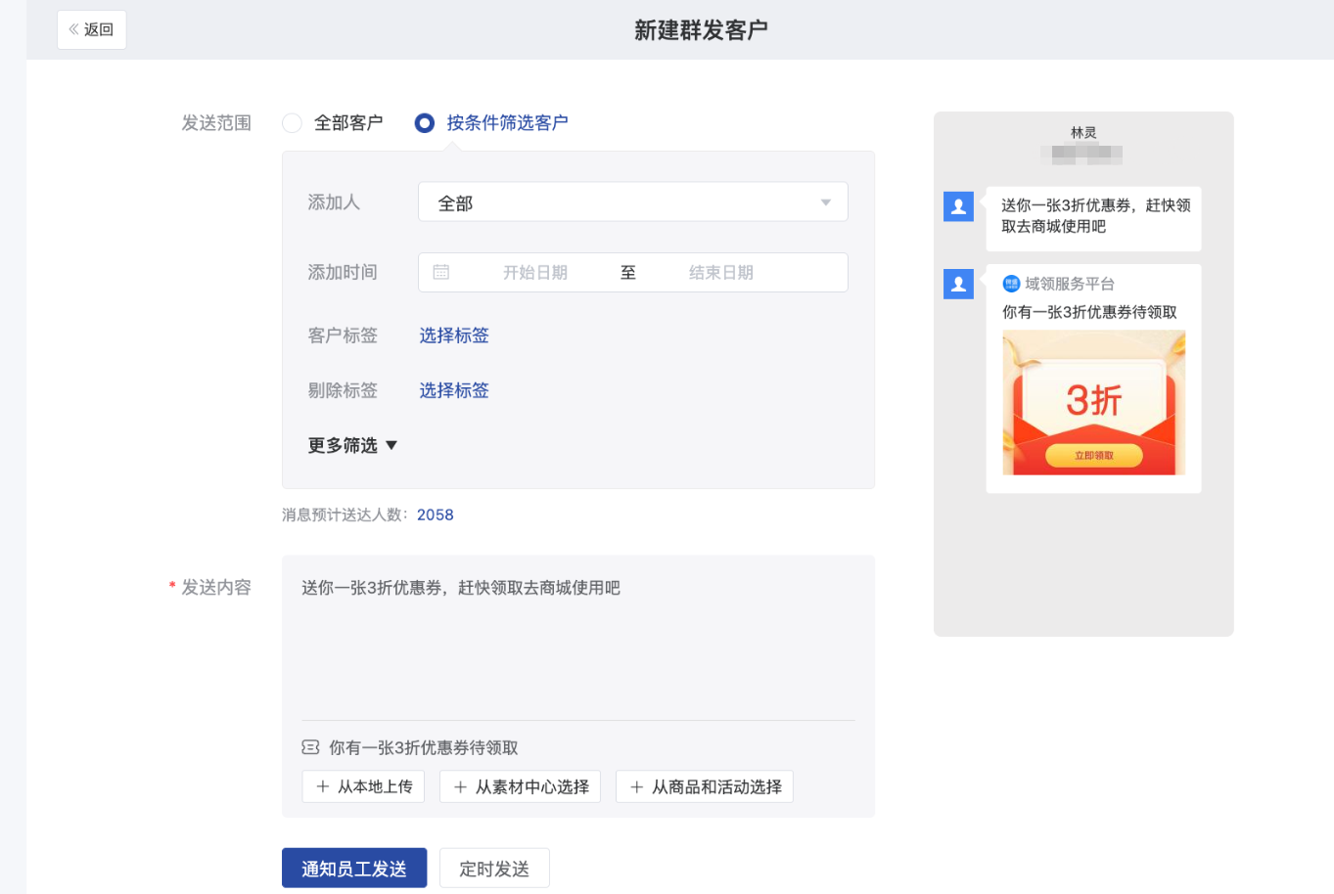Screen dimensions: 1334x894
Task: Click the 通知员工发送 button
Action: tap(354, 868)
